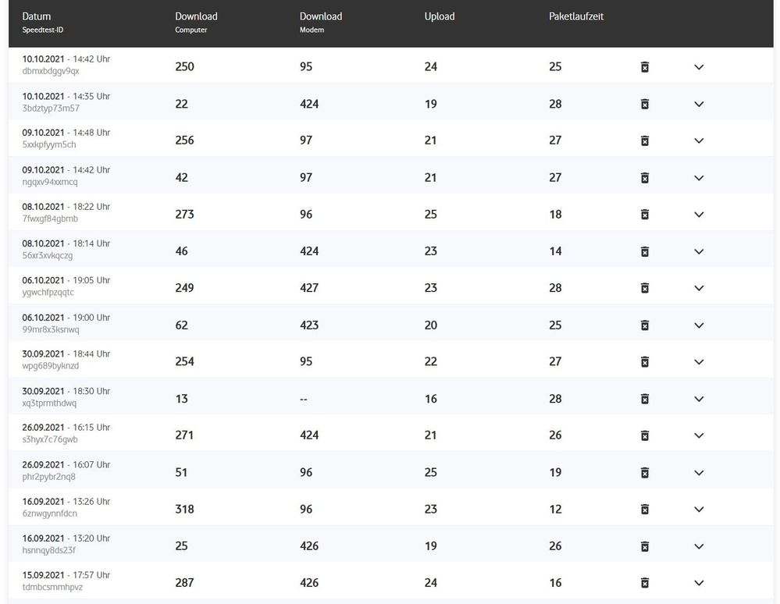Image resolution: width=780 pixels, height=604 pixels.
Task: Delete the 15.09.2021 17:57 test row
Action: point(645,583)
